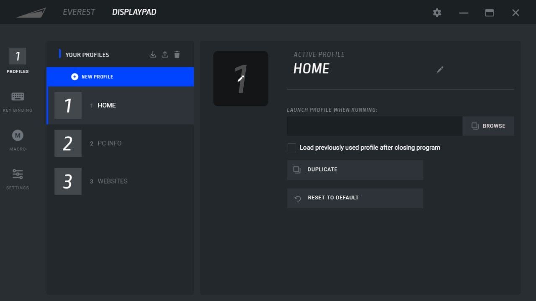The width and height of the screenshot is (536, 301).
Task: Open the Key Binding sidebar section
Action: click(18, 102)
